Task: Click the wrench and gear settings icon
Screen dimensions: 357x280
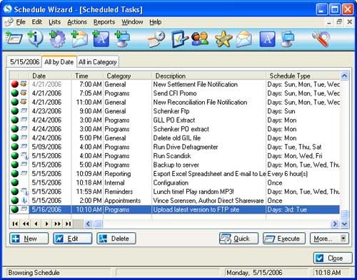Action: point(321,38)
